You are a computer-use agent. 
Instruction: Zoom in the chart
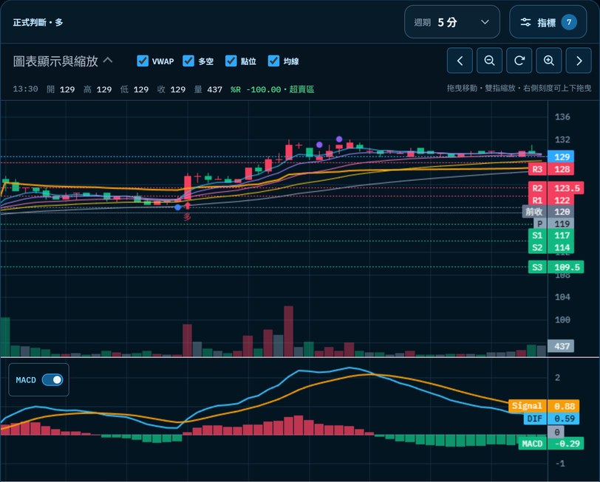click(x=549, y=61)
